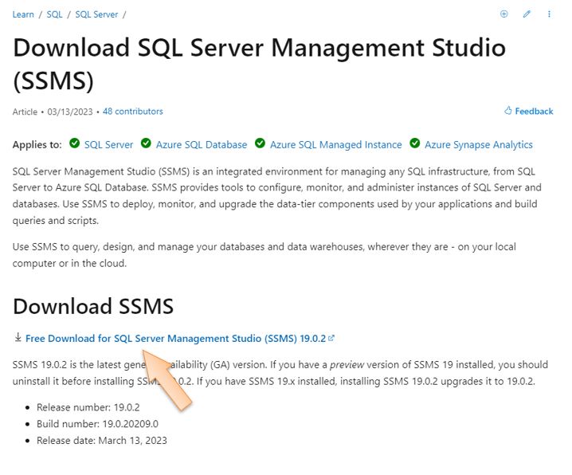The width and height of the screenshot is (572, 475).
Task: Click the external link icon after 19.0.2
Action: (x=331, y=338)
